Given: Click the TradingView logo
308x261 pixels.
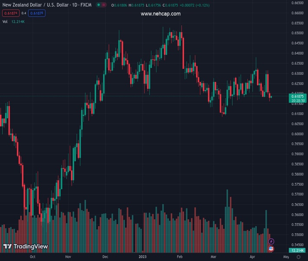Looking at the screenshot, I should (25, 247).
